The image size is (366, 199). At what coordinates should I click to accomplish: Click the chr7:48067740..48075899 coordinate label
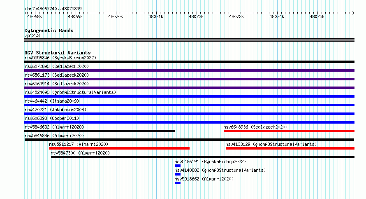53,9
